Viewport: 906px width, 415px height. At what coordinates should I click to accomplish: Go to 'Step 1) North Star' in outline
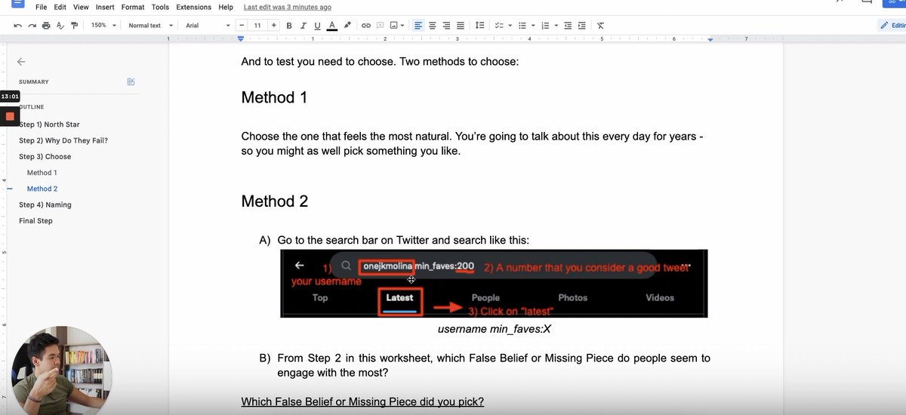[49, 124]
